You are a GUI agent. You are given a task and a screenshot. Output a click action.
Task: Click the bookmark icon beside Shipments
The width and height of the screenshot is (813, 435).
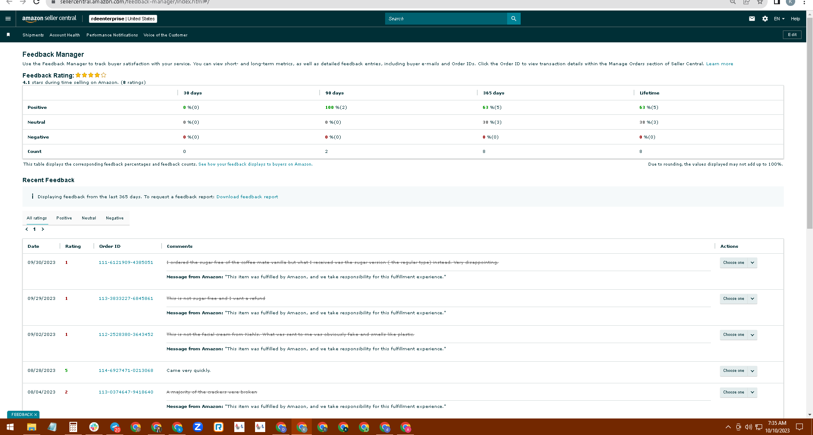[x=8, y=35]
